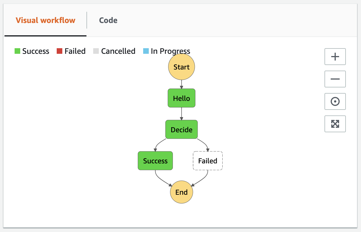
Task: Select the Success state node
Action: click(155, 161)
